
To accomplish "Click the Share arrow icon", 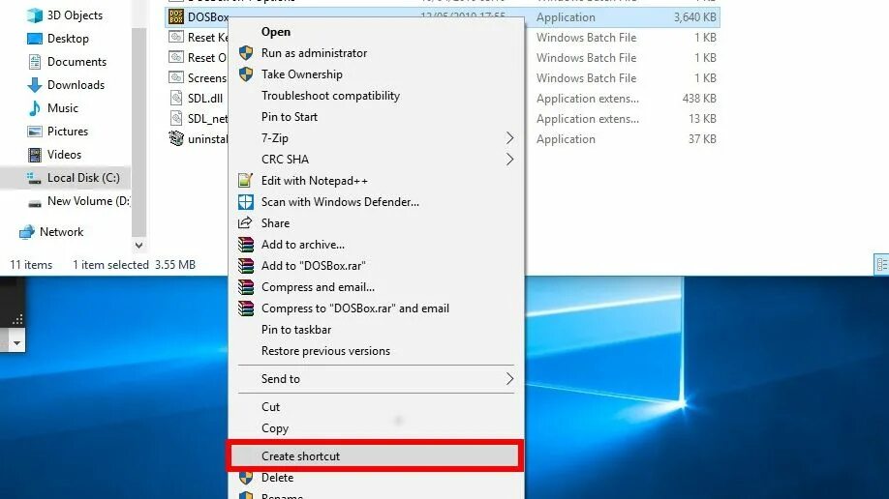I will tap(245, 222).
